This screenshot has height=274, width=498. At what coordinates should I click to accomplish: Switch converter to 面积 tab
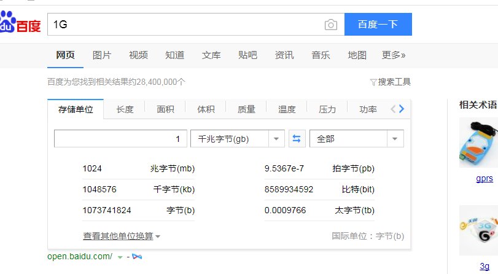click(165, 109)
